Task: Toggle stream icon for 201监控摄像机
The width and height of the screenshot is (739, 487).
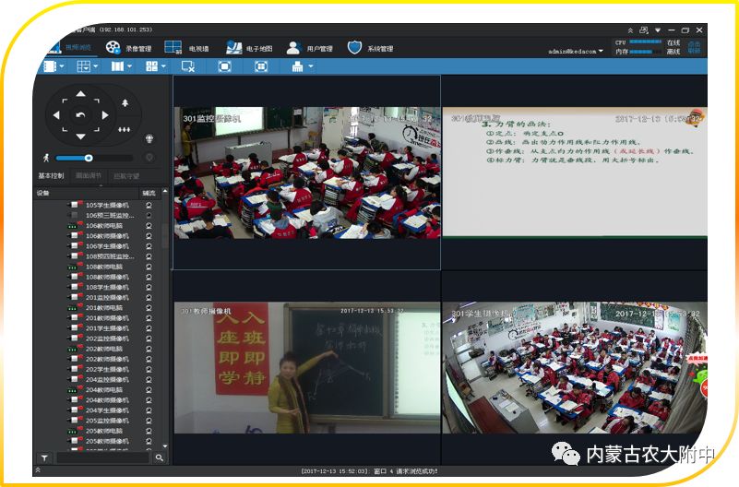Action: click(x=149, y=298)
